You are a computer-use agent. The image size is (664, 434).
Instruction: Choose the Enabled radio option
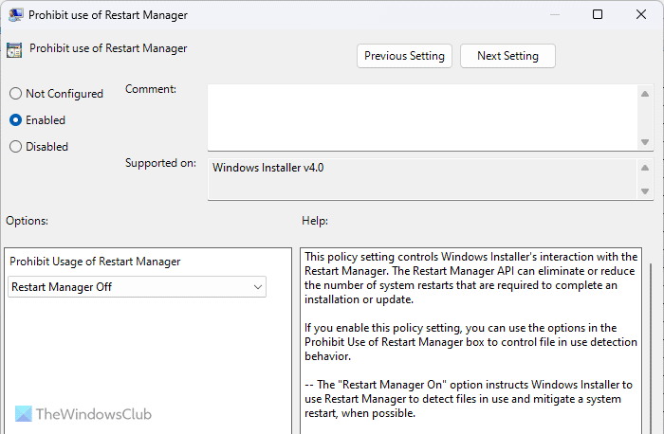15,120
